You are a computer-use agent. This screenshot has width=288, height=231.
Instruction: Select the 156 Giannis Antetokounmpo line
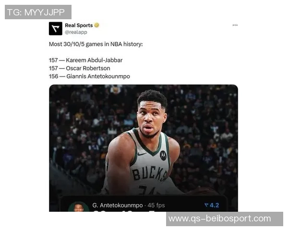[x=89, y=77]
